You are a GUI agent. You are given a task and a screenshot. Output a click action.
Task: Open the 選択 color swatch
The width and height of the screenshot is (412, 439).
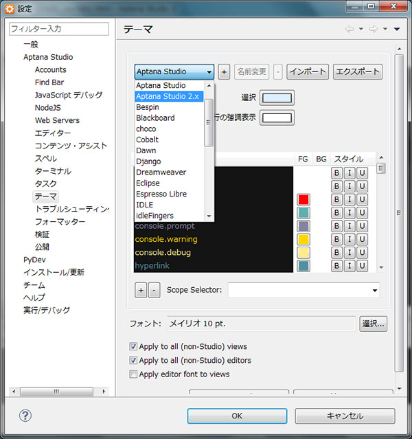pos(277,98)
